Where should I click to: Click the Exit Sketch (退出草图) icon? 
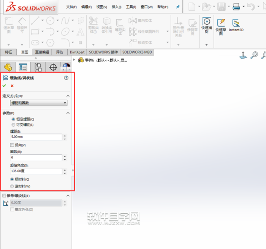click(8, 21)
